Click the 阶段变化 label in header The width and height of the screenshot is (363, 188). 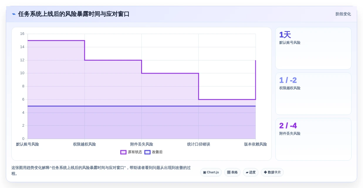pos(343,14)
